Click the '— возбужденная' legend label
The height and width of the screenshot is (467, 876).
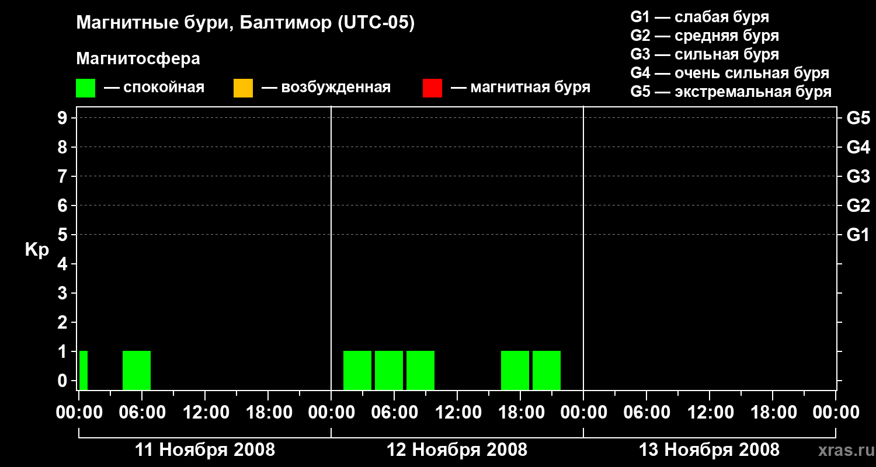pyautogui.click(x=326, y=88)
